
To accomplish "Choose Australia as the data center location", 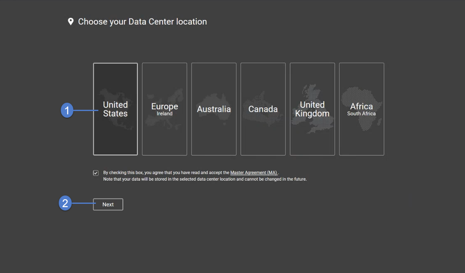I will click(214, 109).
